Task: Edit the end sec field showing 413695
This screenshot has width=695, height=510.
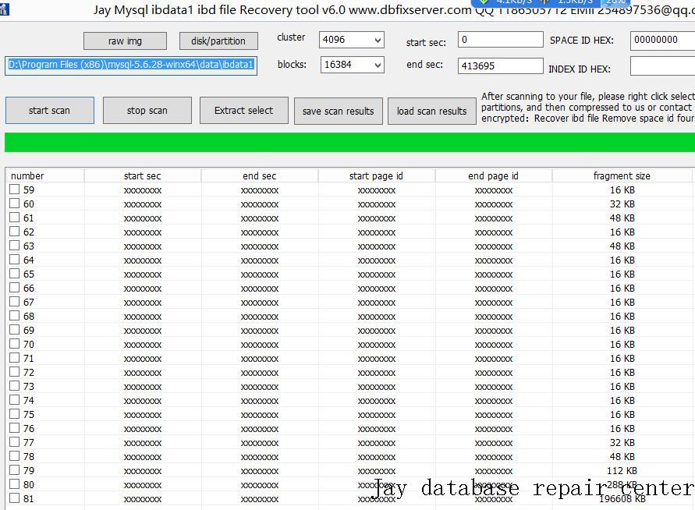Action: click(x=501, y=66)
